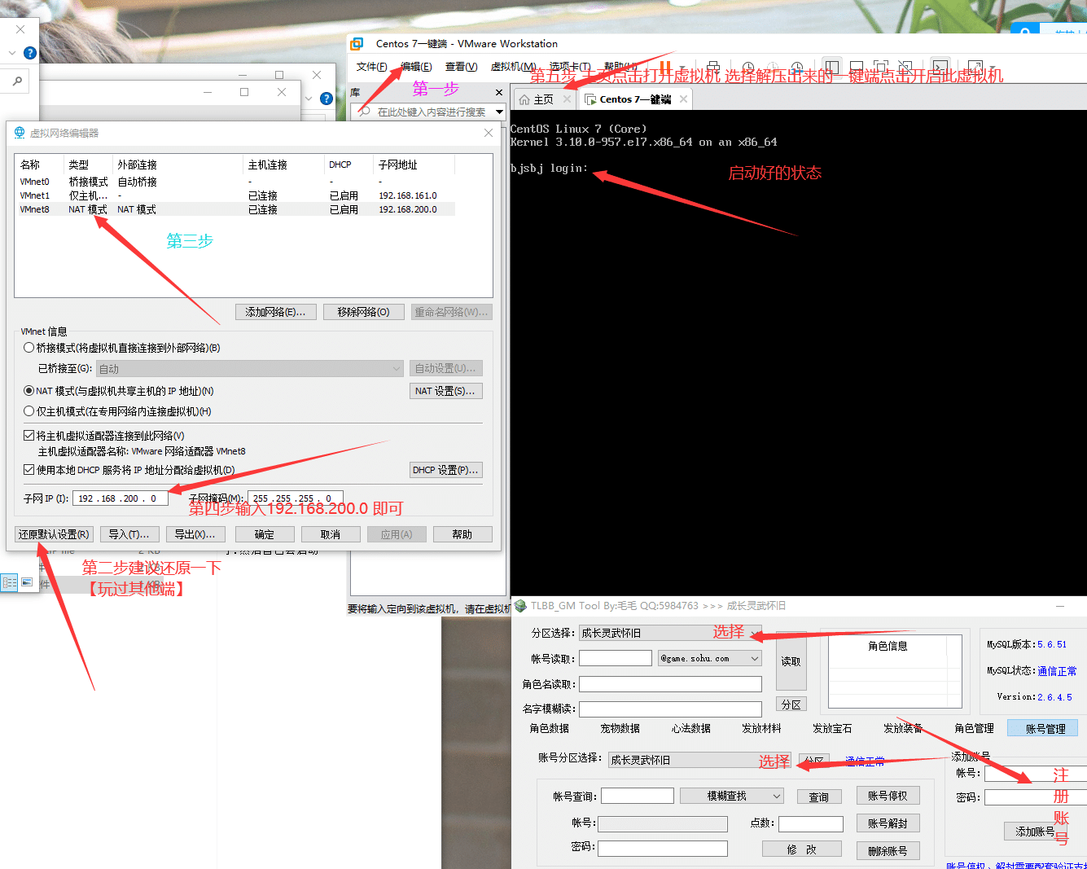Click the 还原默认设置 button
The width and height of the screenshot is (1087, 869).
(54, 534)
